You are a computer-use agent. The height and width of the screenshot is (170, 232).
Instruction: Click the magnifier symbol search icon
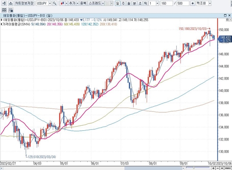pyautogui.click(x=54, y=3)
